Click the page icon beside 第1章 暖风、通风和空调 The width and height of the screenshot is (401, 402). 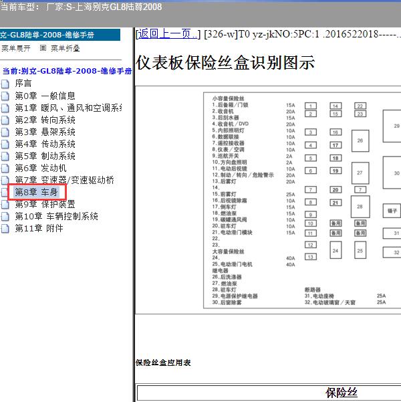(5, 108)
